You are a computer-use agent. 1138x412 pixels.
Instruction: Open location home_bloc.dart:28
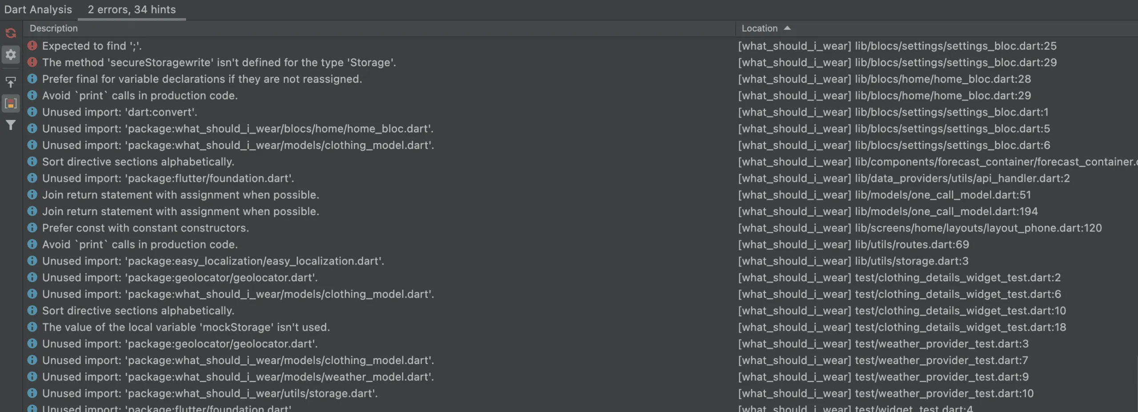[x=884, y=79]
